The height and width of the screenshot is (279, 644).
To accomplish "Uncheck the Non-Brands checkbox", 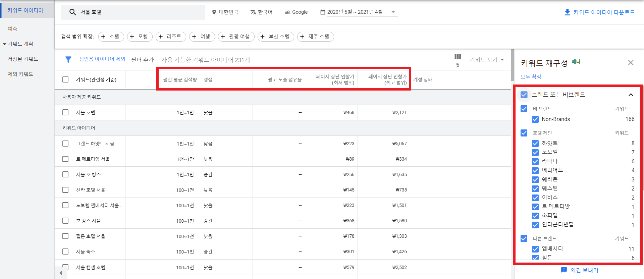I will 535,119.
